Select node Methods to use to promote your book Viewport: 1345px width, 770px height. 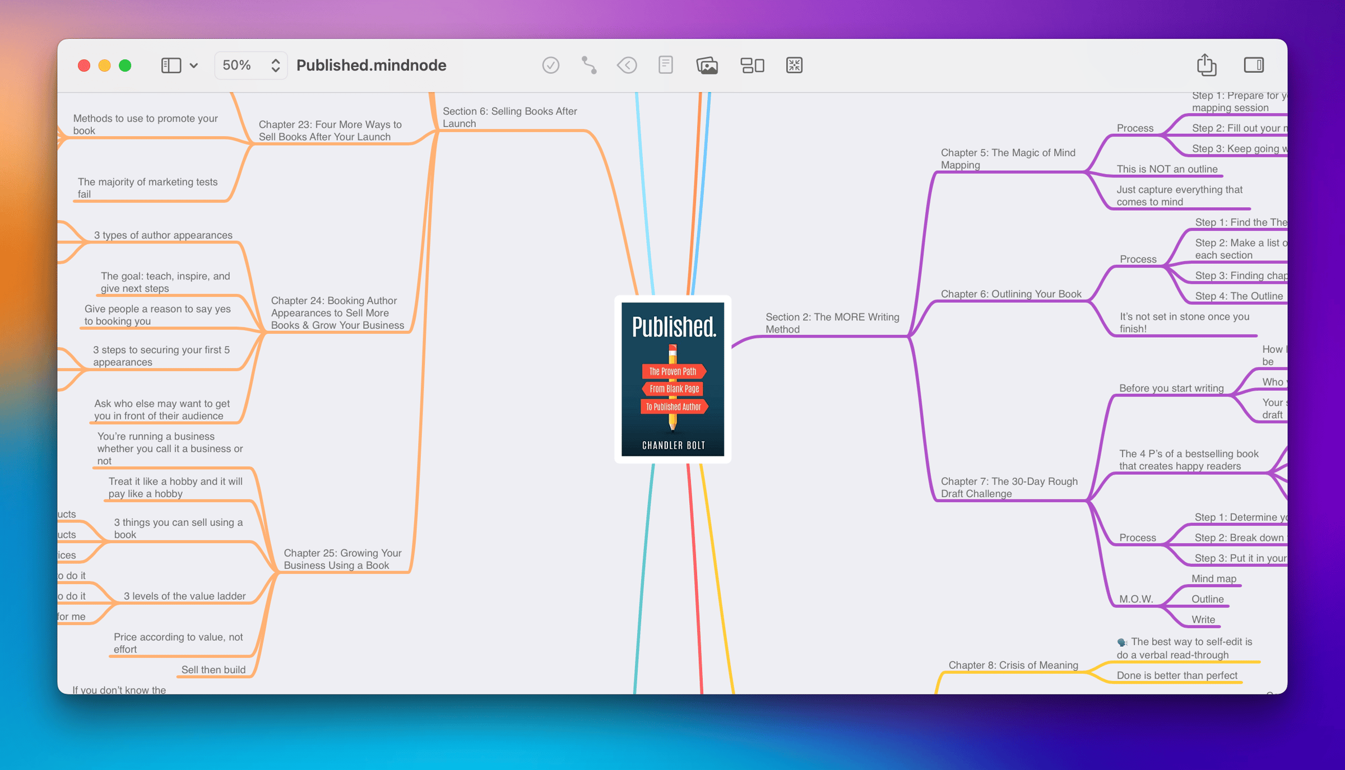point(145,124)
